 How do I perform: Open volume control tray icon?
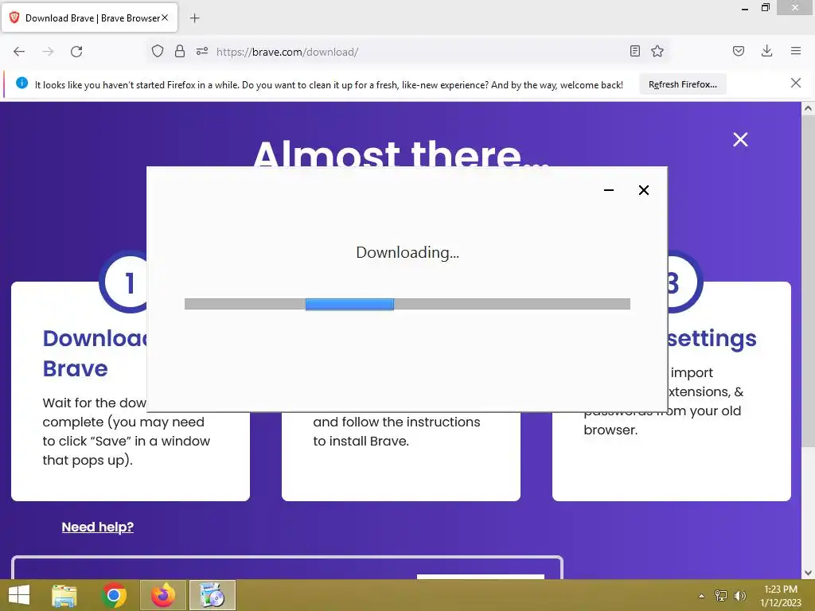click(740, 596)
